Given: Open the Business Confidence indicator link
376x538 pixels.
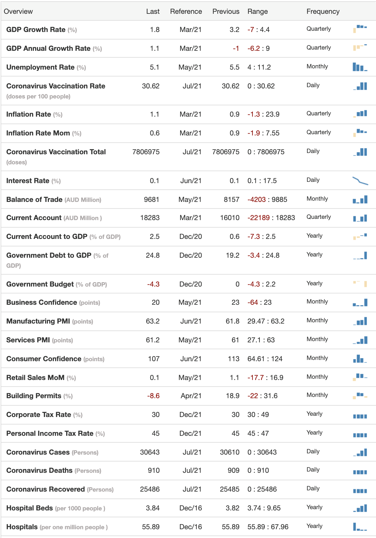Looking at the screenshot, I should (41, 302).
